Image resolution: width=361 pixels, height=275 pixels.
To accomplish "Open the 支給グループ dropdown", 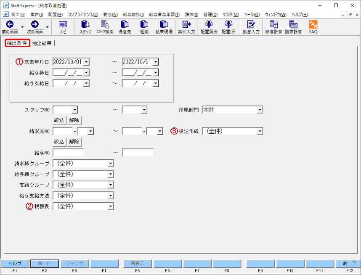I will [111, 185].
